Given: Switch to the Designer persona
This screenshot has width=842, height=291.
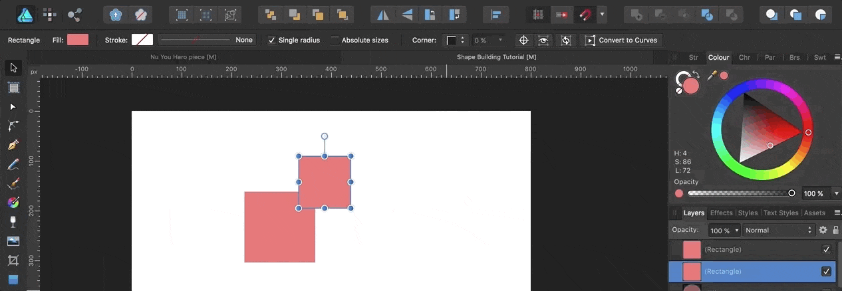Looking at the screenshot, I should 25,14.
